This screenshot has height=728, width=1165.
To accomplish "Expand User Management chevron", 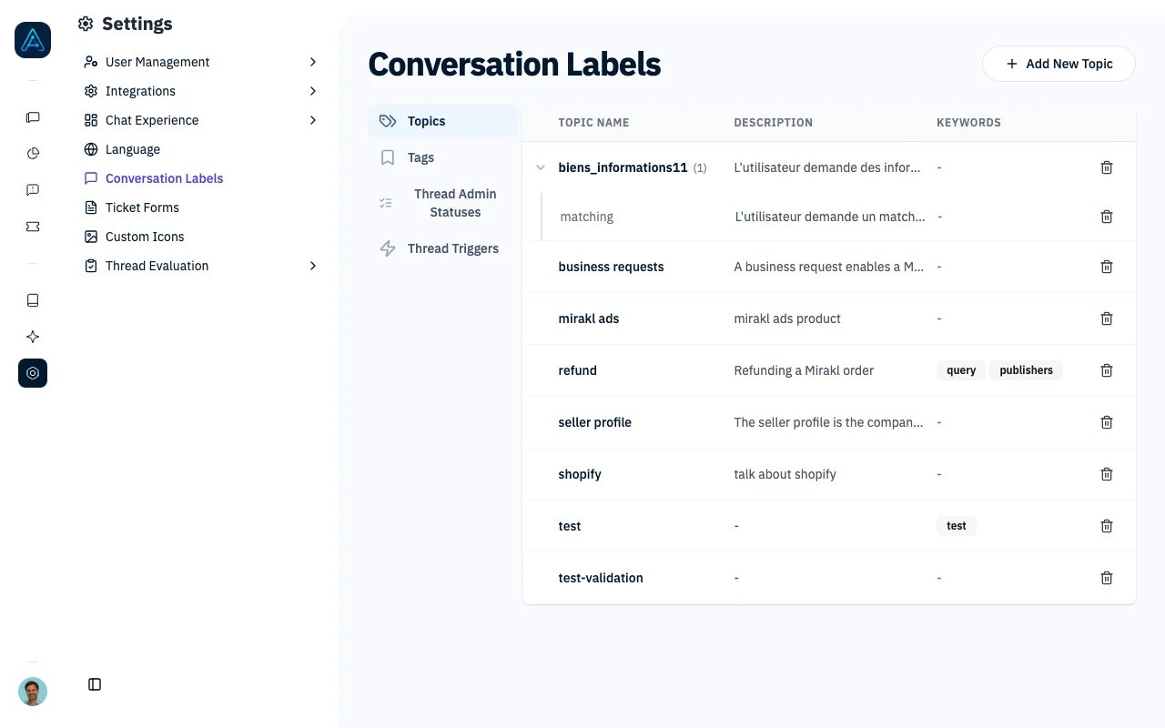I will (x=313, y=62).
